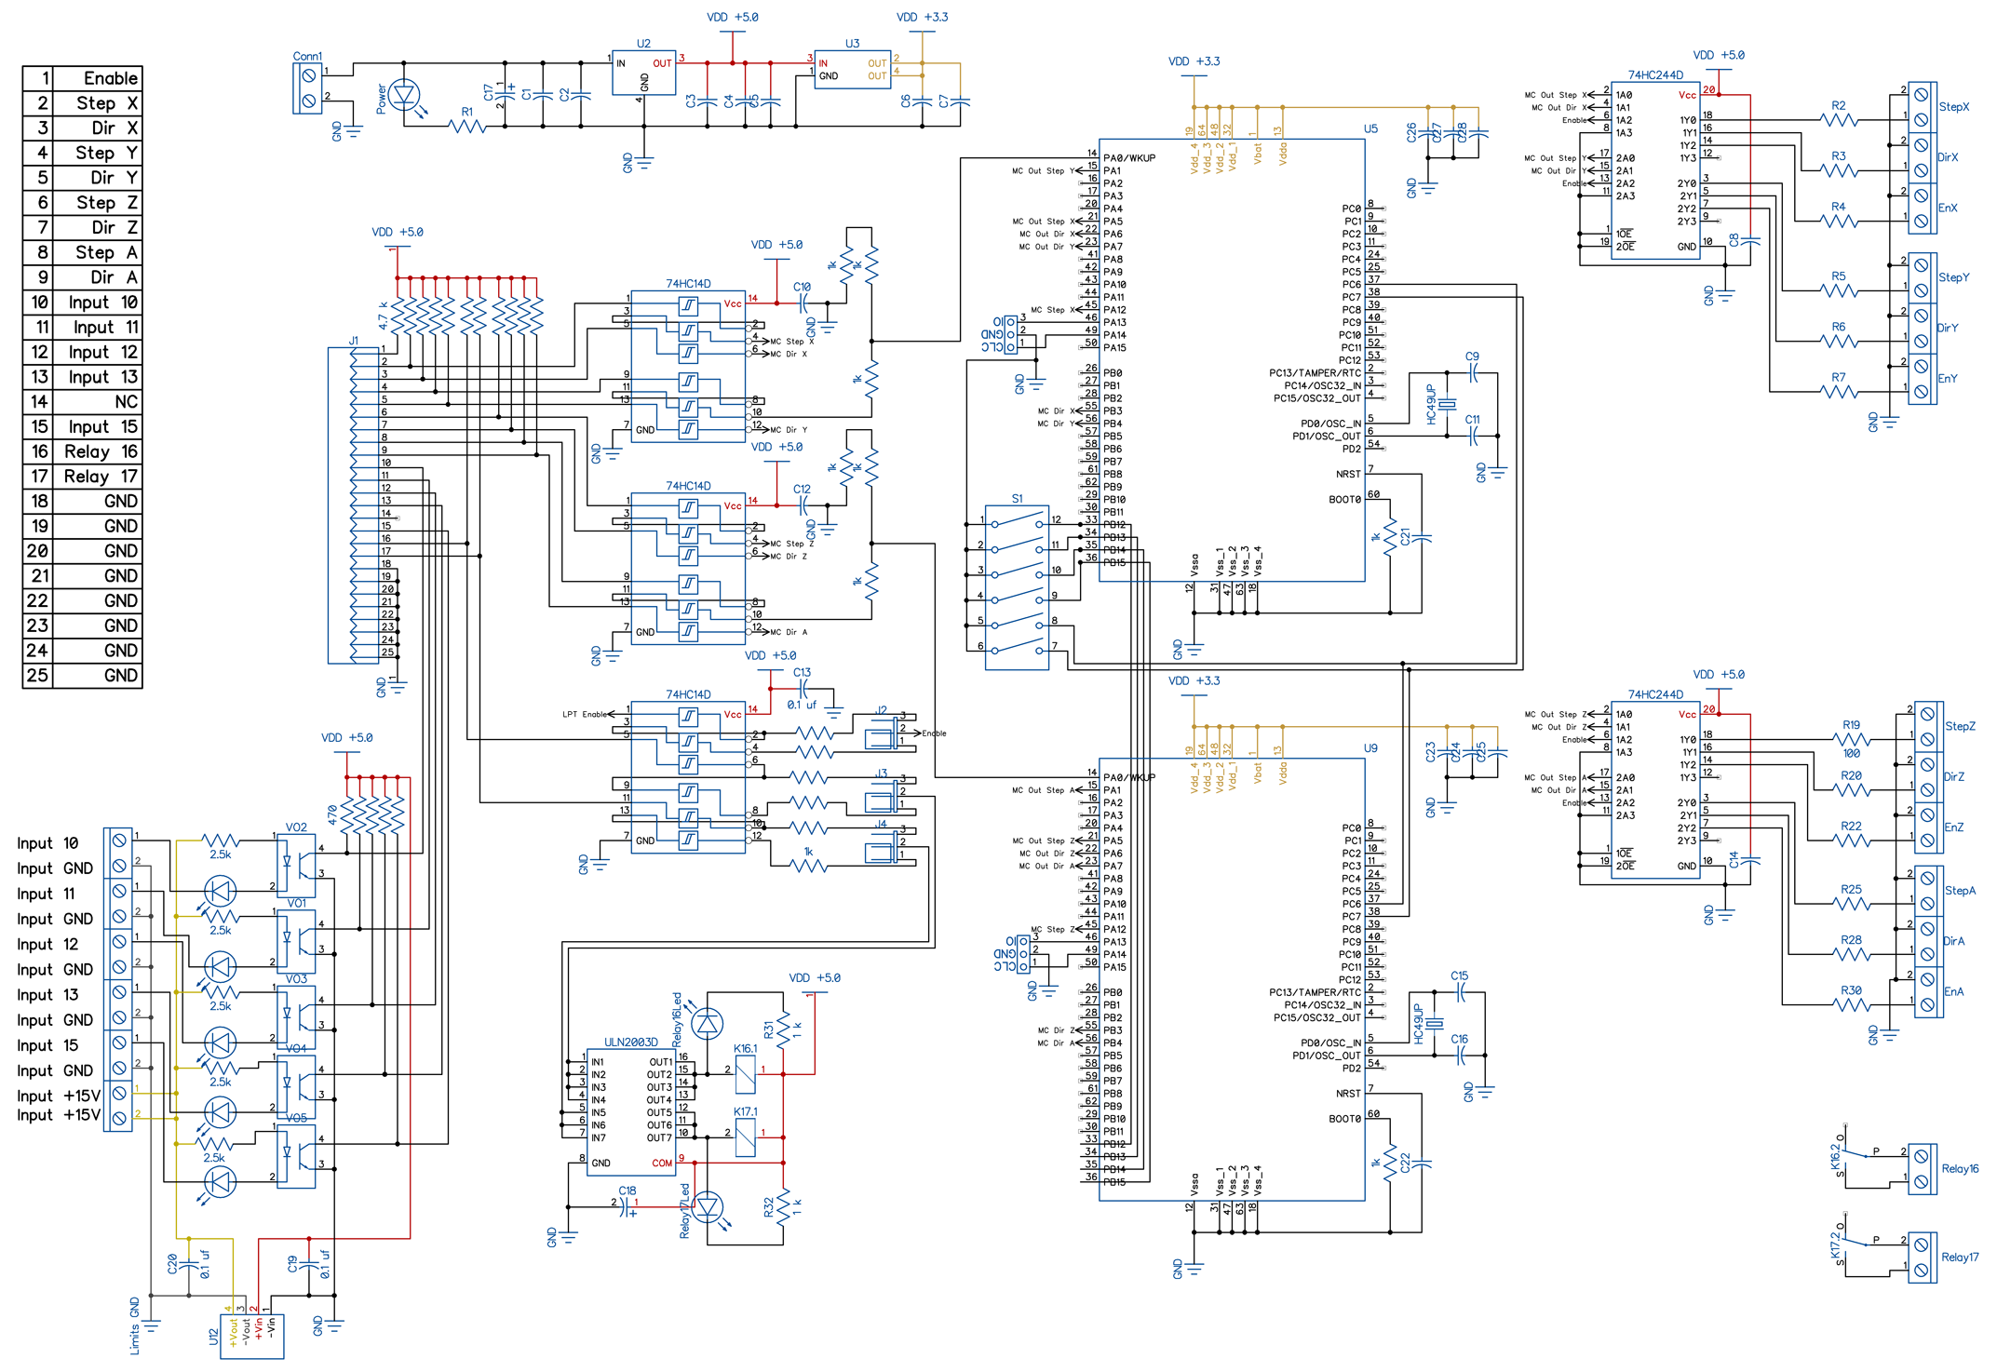Viewport: 1997px width, 1372px height.
Task: Select the U2 voltage regulator block
Action: point(642,73)
